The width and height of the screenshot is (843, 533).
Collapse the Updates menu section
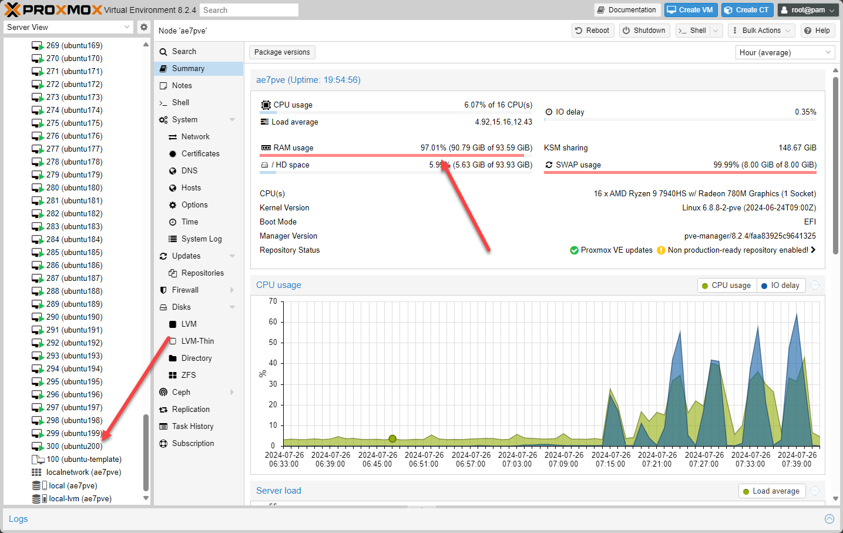click(232, 256)
